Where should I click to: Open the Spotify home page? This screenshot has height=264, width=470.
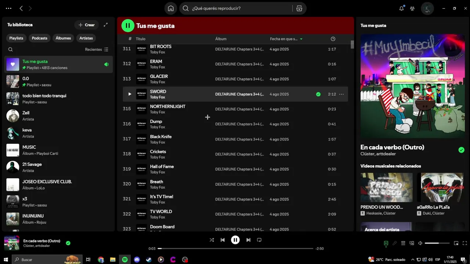point(171,8)
